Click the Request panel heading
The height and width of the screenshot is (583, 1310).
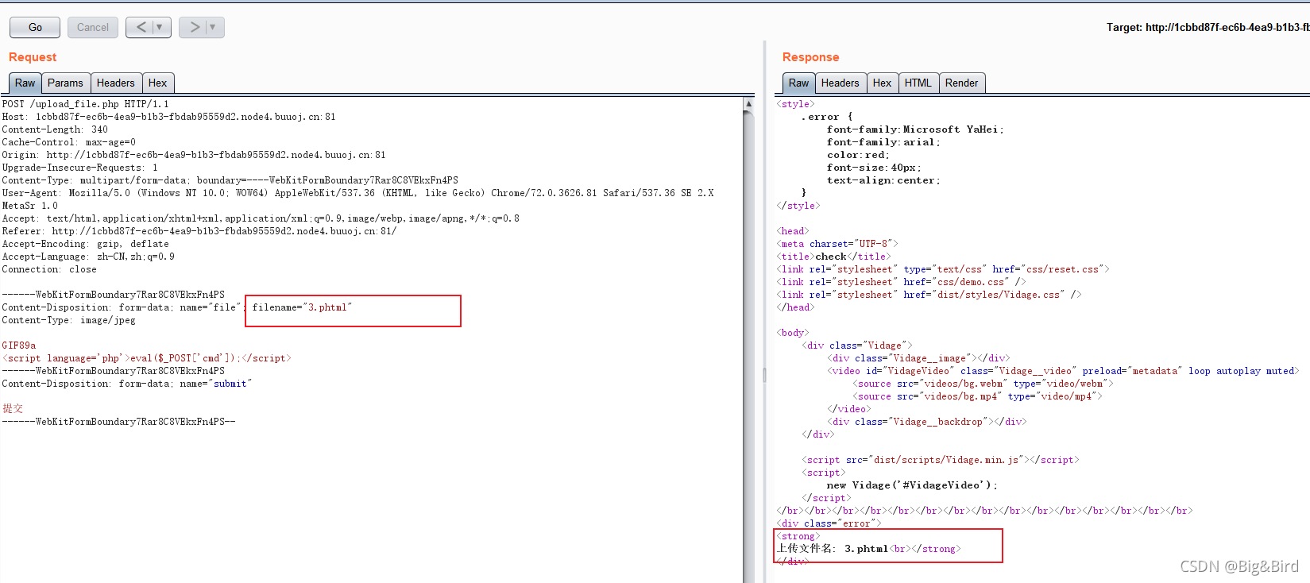click(33, 57)
